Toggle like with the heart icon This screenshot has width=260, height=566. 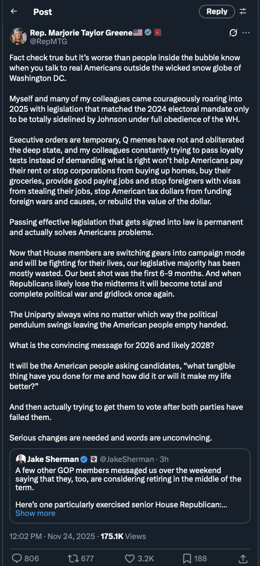coord(130,558)
